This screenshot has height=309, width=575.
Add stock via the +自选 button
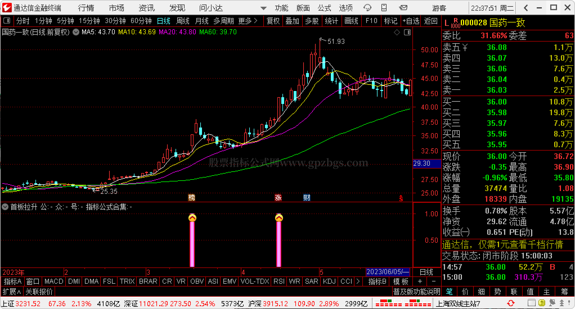coord(411,21)
